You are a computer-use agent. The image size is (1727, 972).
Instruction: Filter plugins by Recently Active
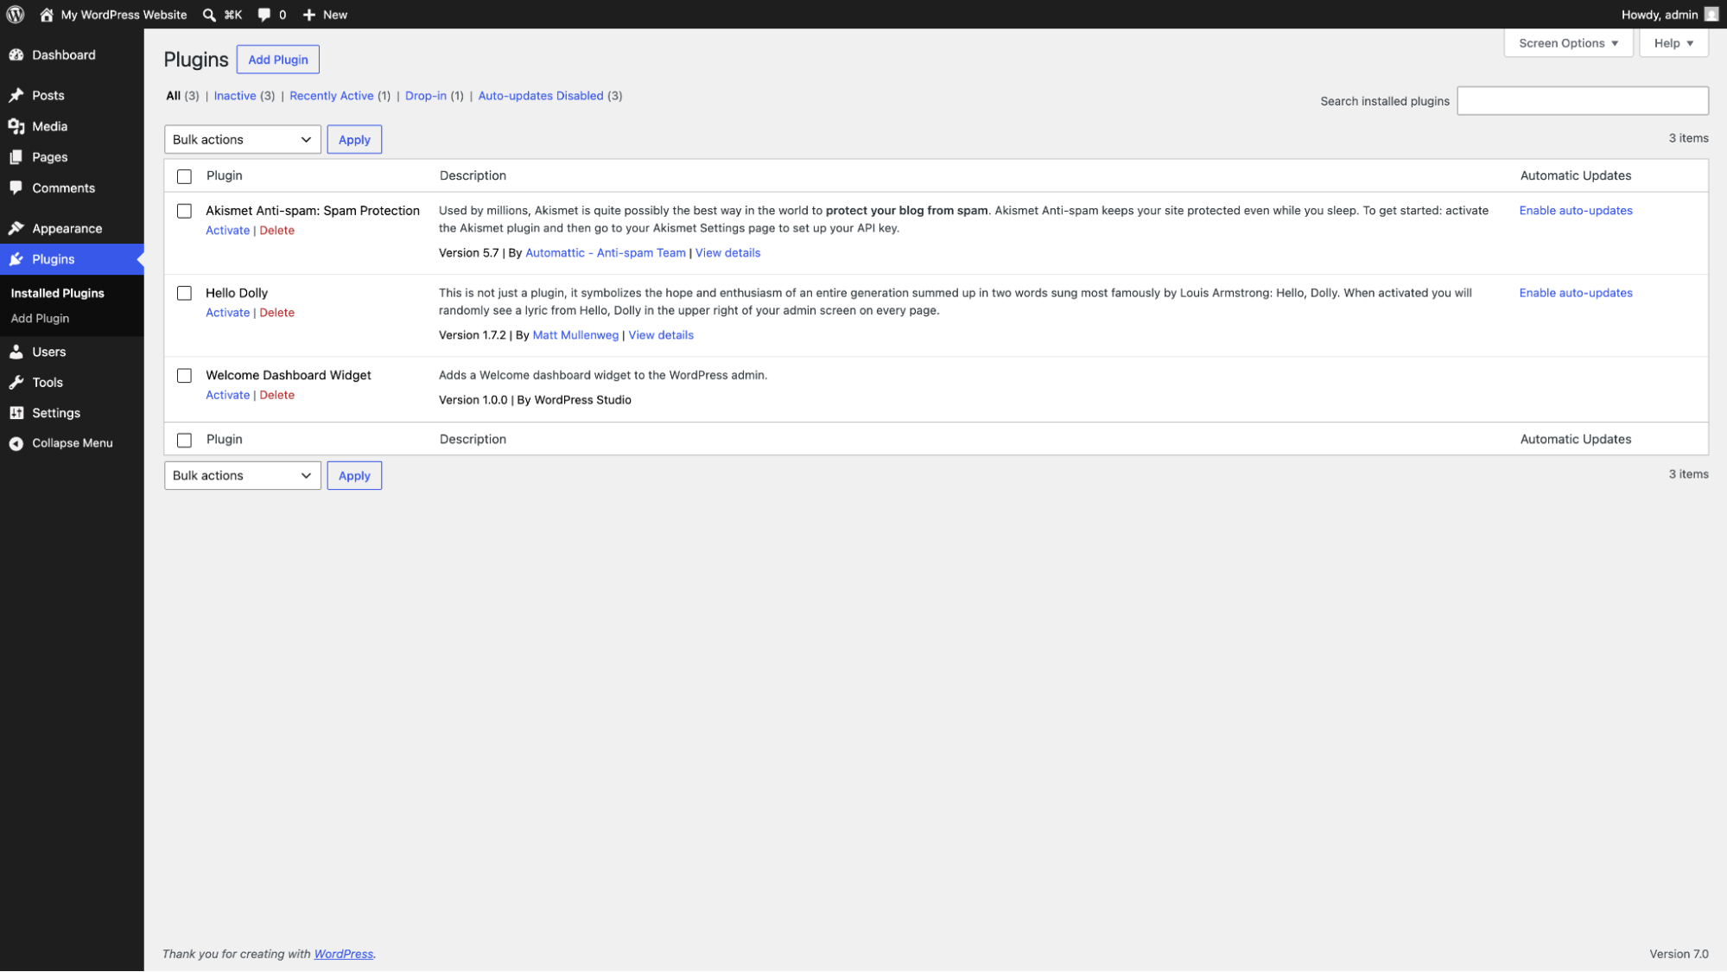pos(332,96)
